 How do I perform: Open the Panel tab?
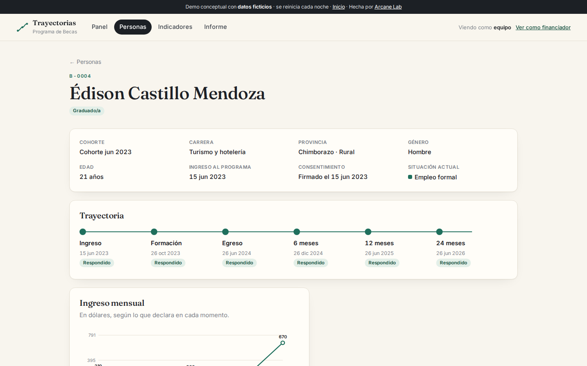pos(99,27)
